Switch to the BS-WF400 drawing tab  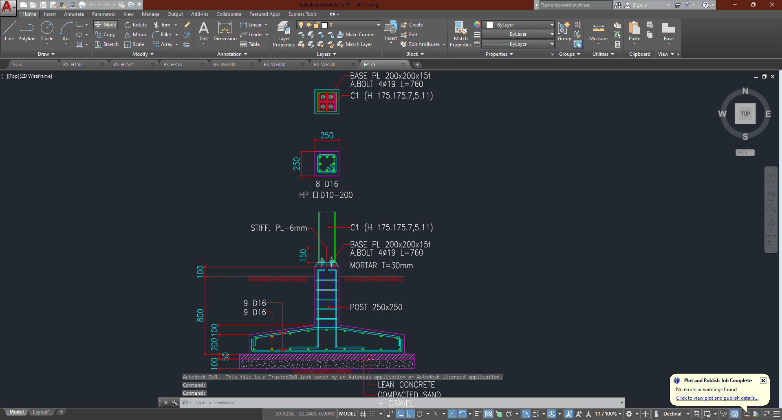tap(274, 65)
